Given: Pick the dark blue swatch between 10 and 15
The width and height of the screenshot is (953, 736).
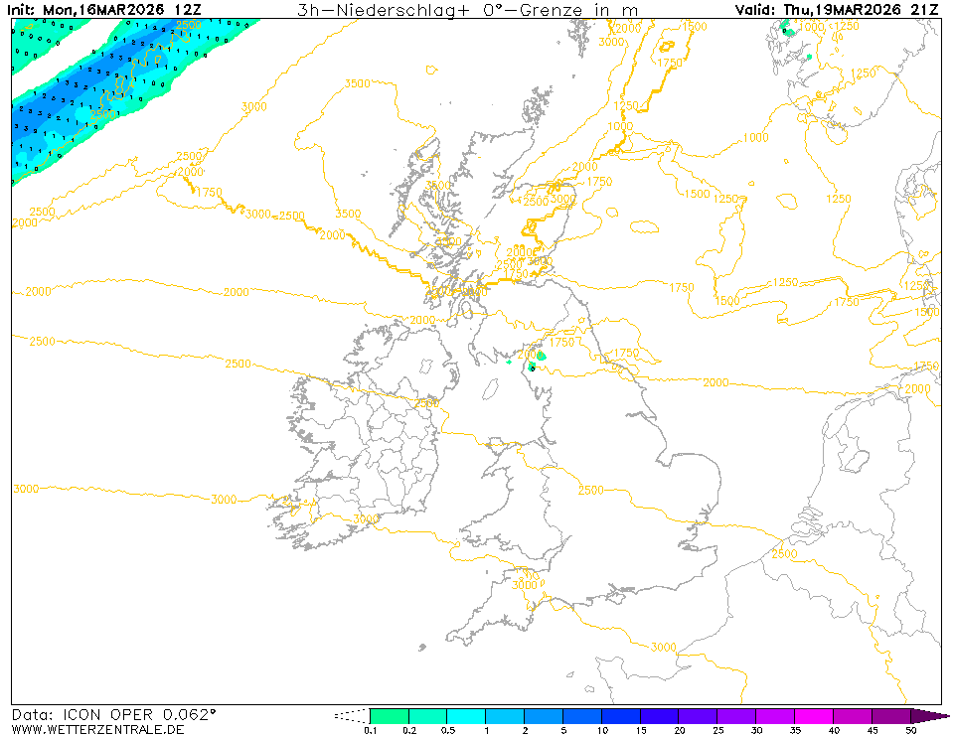Looking at the screenshot, I should 621,715.
